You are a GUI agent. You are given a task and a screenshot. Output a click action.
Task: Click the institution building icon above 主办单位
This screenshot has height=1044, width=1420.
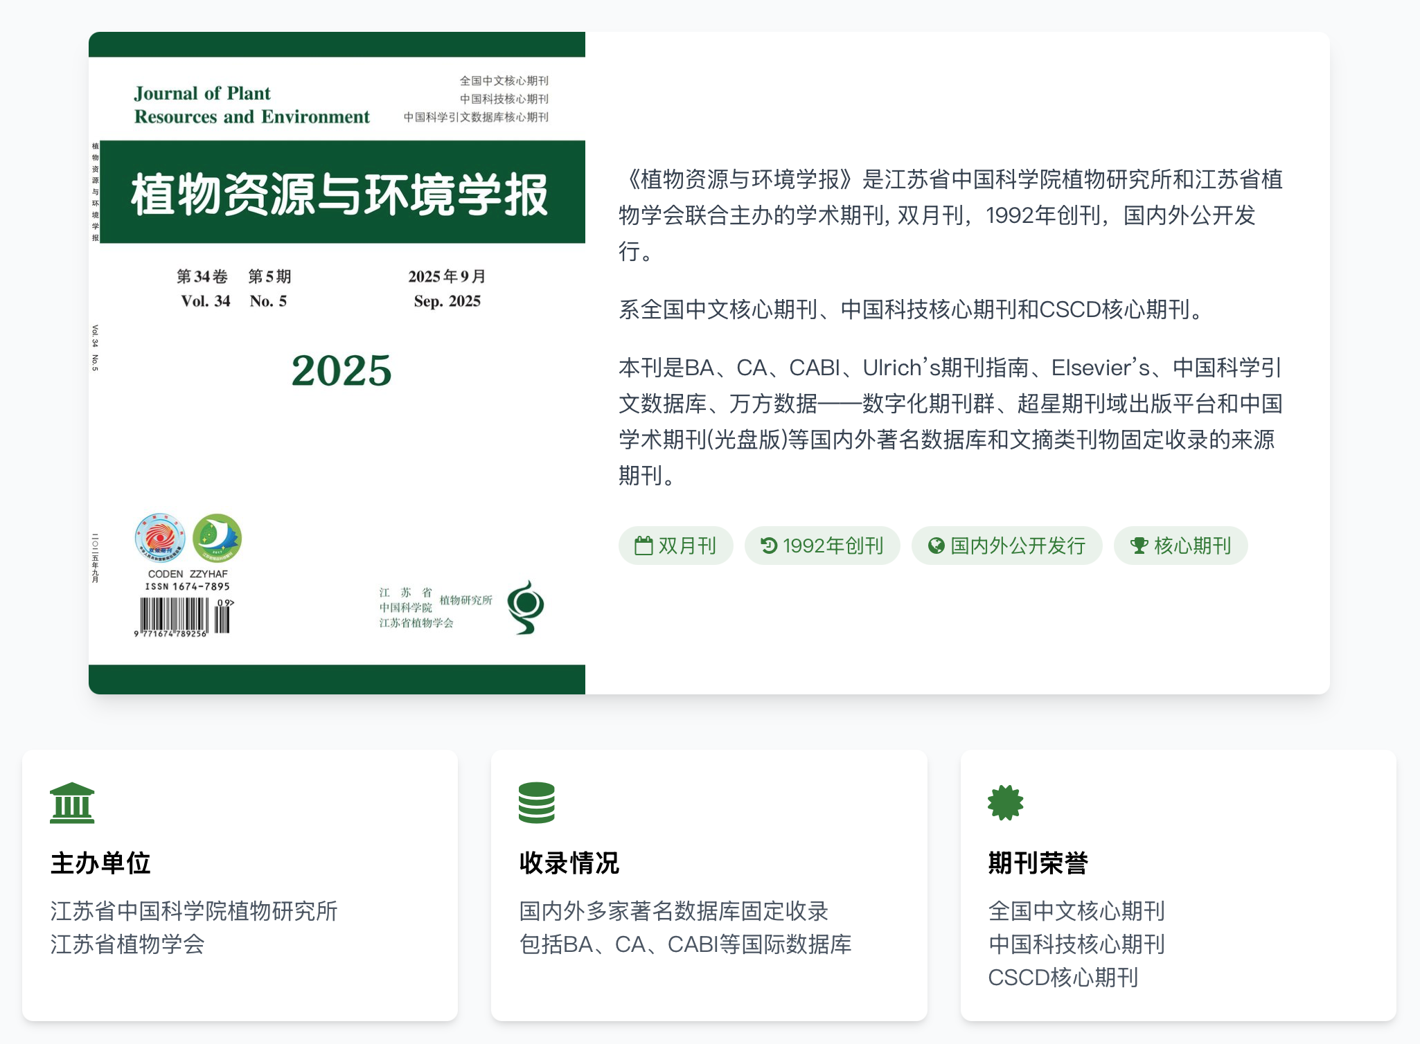click(x=72, y=803)
